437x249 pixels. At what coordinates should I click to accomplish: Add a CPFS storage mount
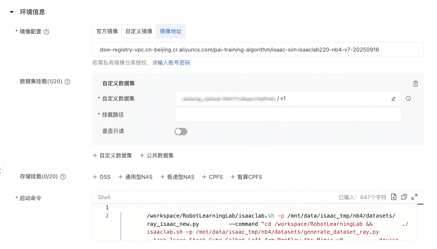(x=213, y=177)
